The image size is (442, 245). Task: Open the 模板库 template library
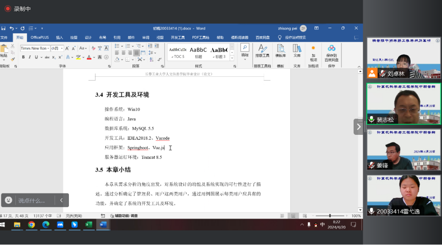click(x=280, y=51)
